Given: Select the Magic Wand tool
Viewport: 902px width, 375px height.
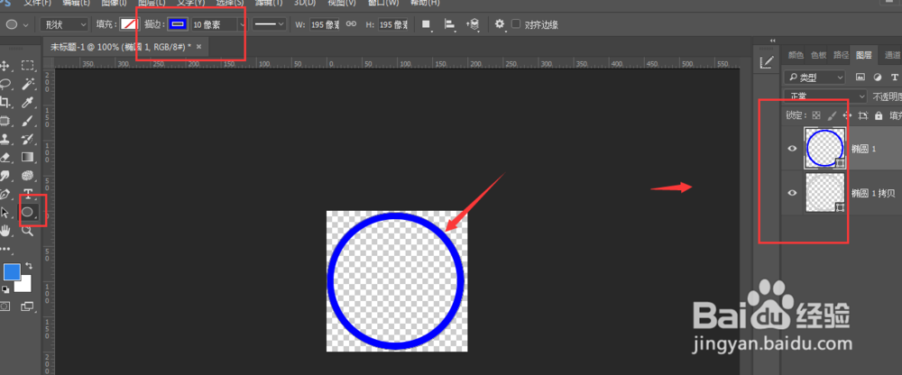Looking at the screenshot, I should coord(27,84).
